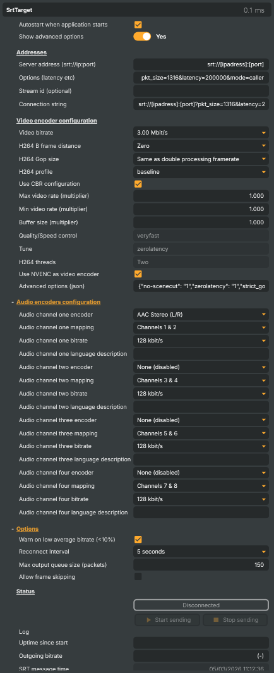Image resolution: width=274 pixels, height=673 pixels.
Task: Click the Server address input field
Action: click(x=201, y=65)
